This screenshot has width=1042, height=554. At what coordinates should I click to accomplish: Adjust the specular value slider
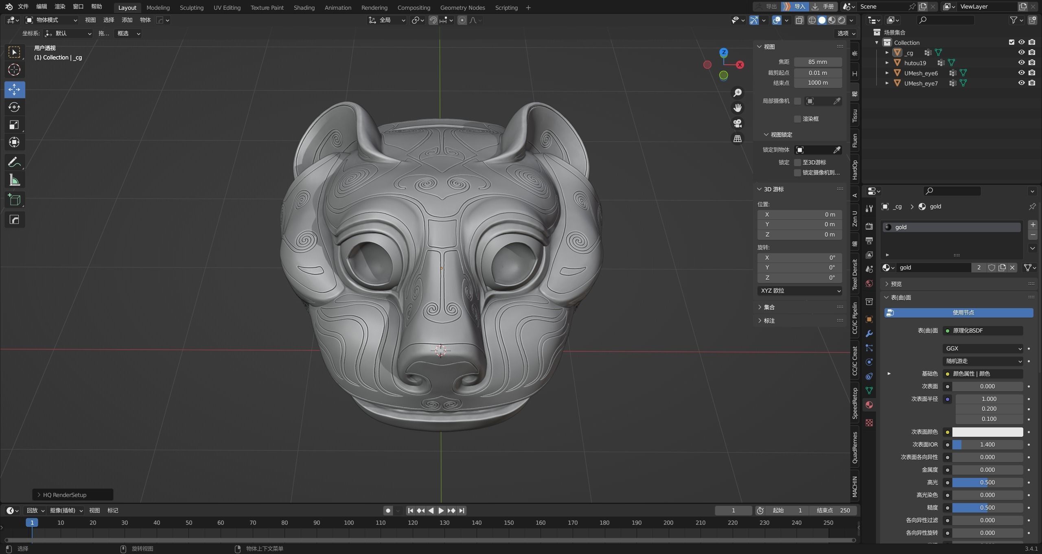[987, 482]
